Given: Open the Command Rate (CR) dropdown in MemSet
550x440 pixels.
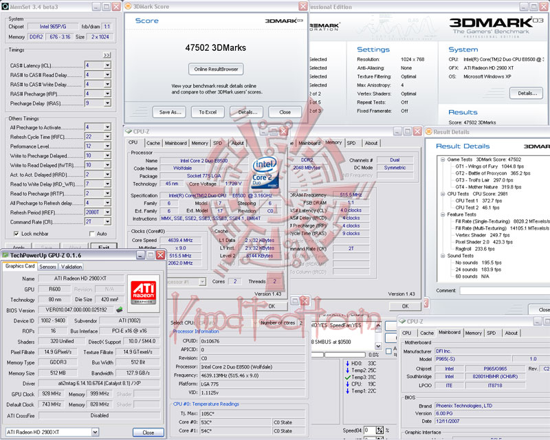Looking at the screenshot, I should (x=107, y=222).
